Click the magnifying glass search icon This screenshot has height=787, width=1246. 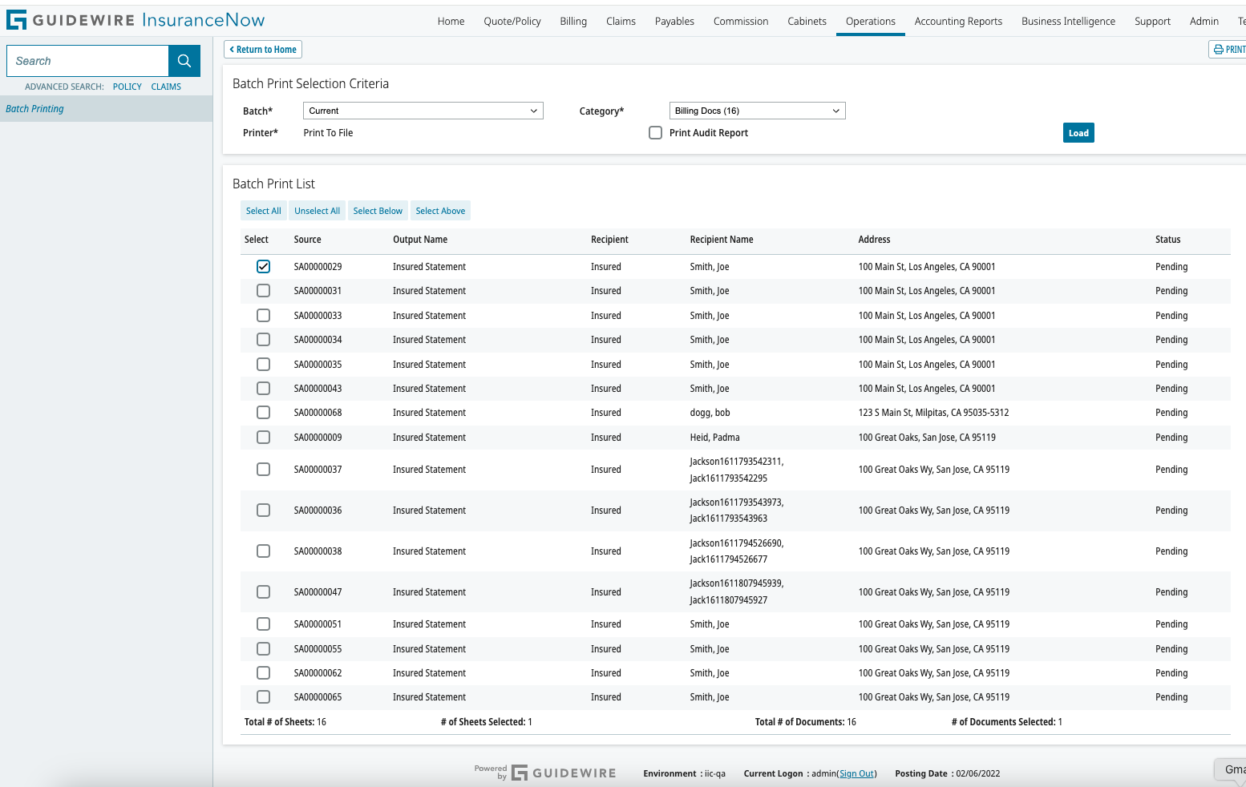click(x=184, y=61)
